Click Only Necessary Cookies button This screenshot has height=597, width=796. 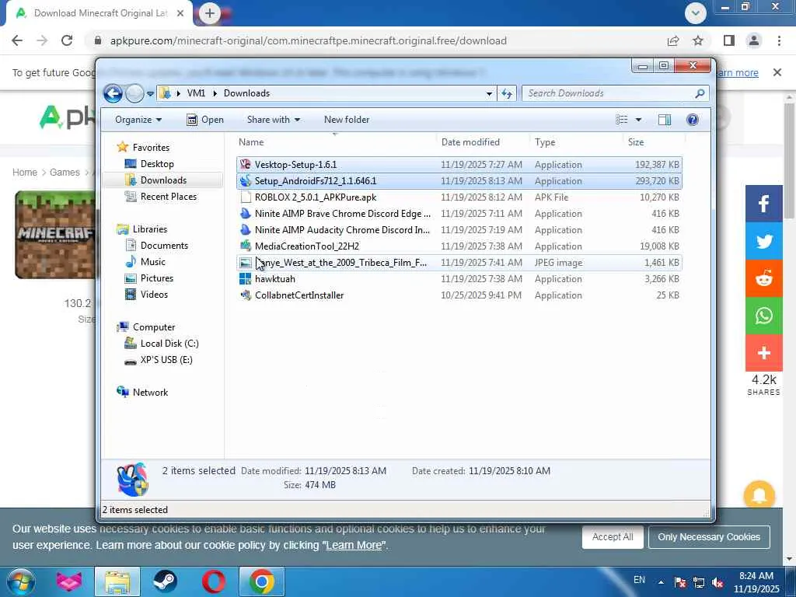point(709,537)
